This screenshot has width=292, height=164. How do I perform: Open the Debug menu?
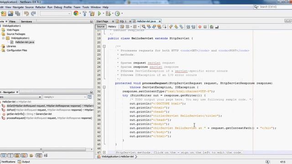point(58,7)
